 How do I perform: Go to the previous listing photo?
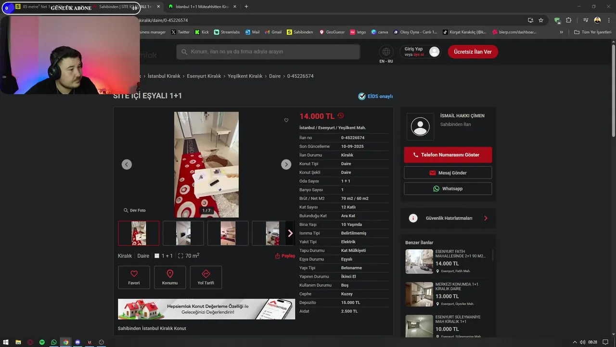pos(127,164)
